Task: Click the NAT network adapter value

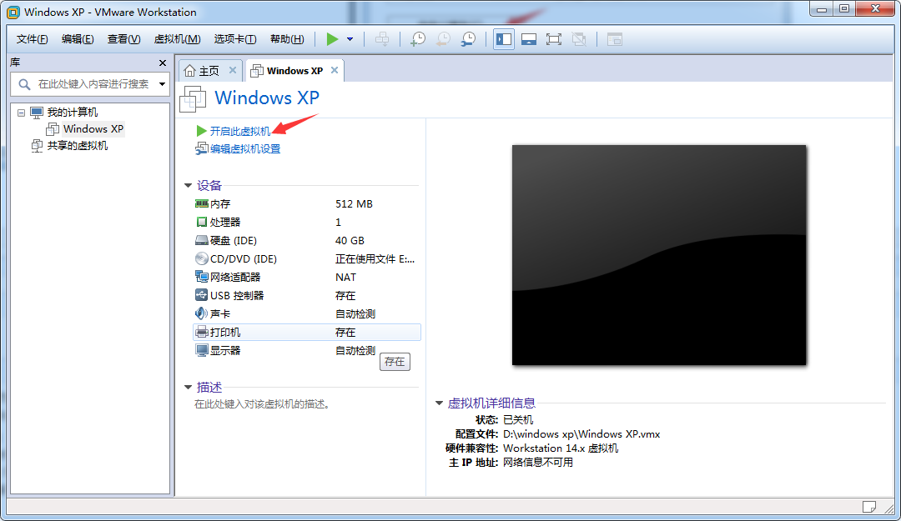Action: pos(345,278)
